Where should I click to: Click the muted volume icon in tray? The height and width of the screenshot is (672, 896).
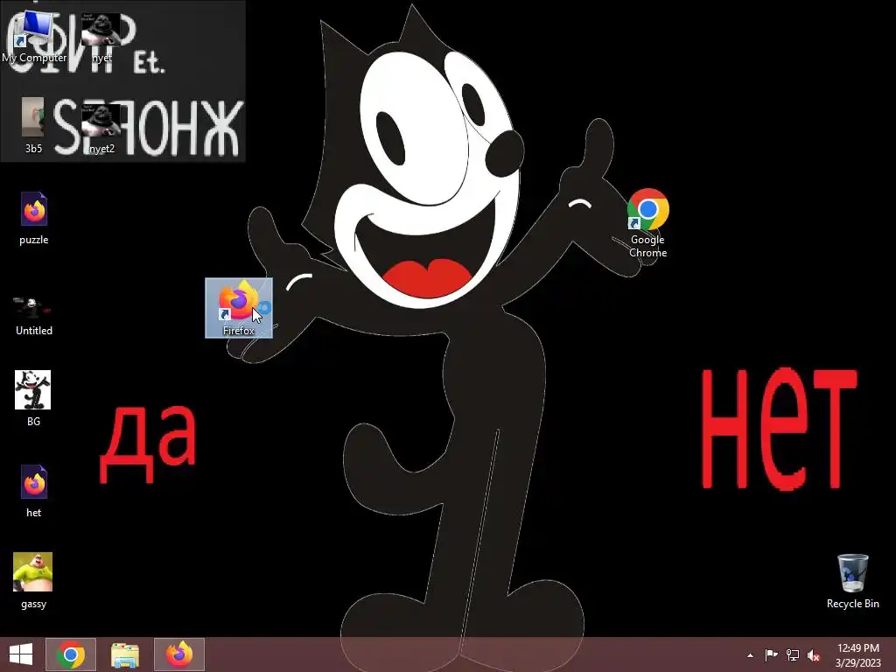click(814, 654)
